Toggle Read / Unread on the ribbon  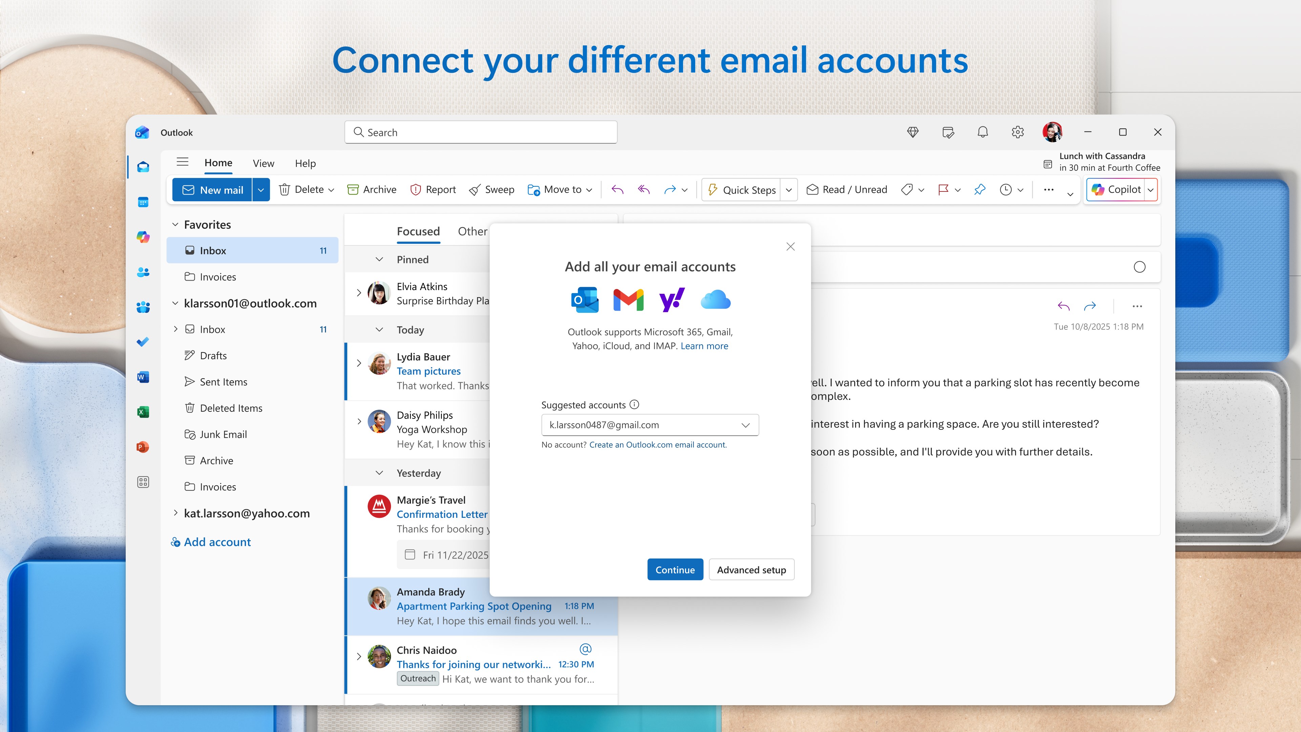846,189
